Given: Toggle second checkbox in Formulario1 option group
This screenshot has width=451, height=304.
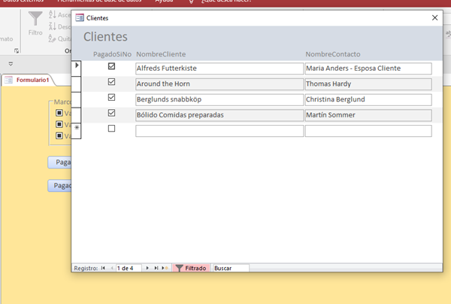Looking at the screenshot, I should 59,124.
